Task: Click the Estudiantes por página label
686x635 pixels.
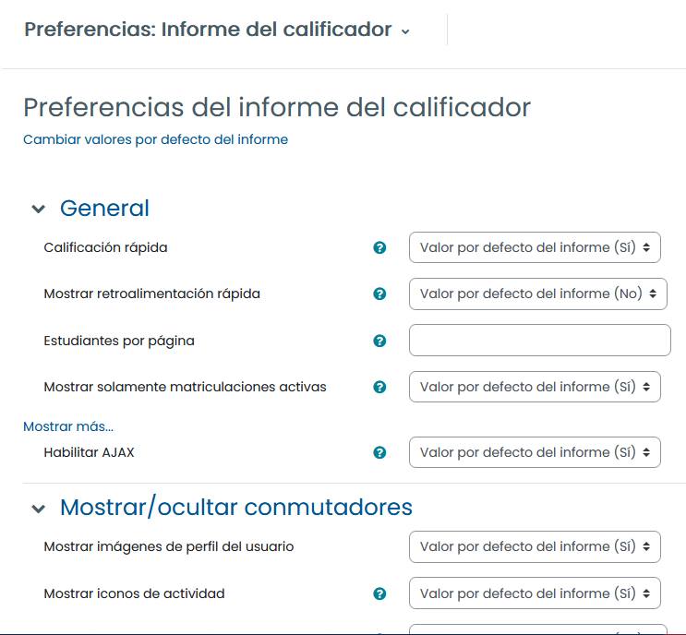Action: (119, 341)
